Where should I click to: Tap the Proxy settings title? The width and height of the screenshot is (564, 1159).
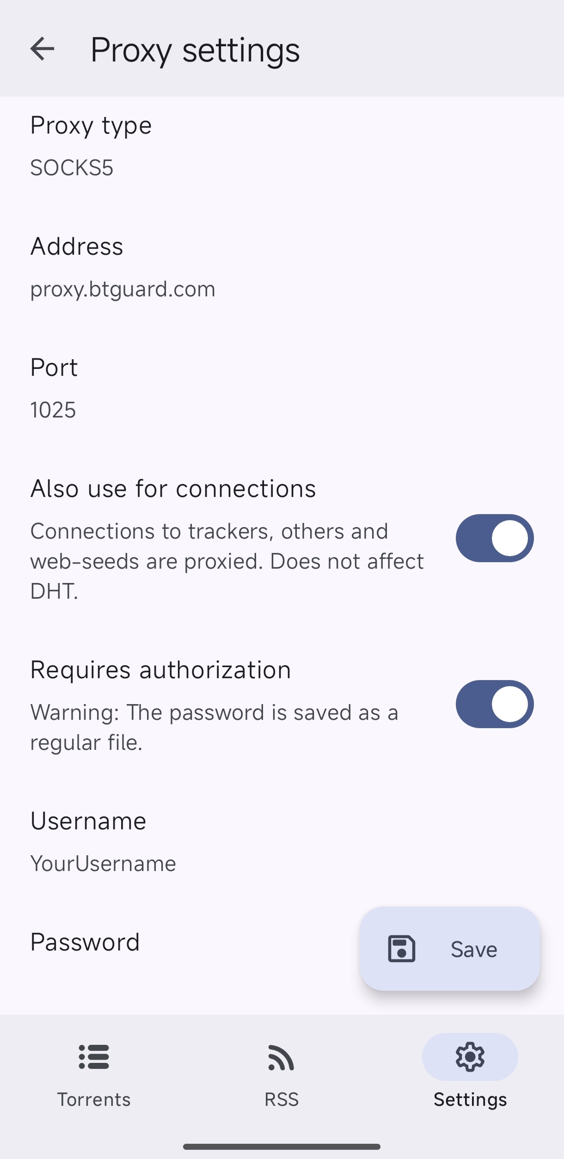point(195,49)
